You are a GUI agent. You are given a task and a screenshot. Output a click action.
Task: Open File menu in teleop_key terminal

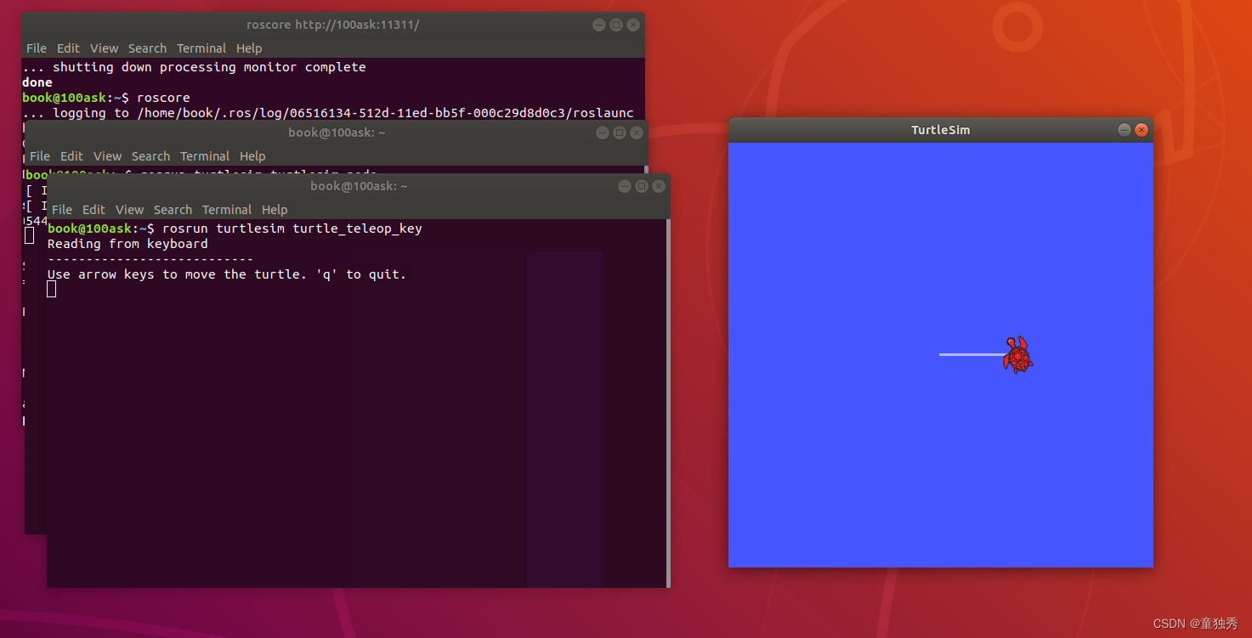point(62,210)
